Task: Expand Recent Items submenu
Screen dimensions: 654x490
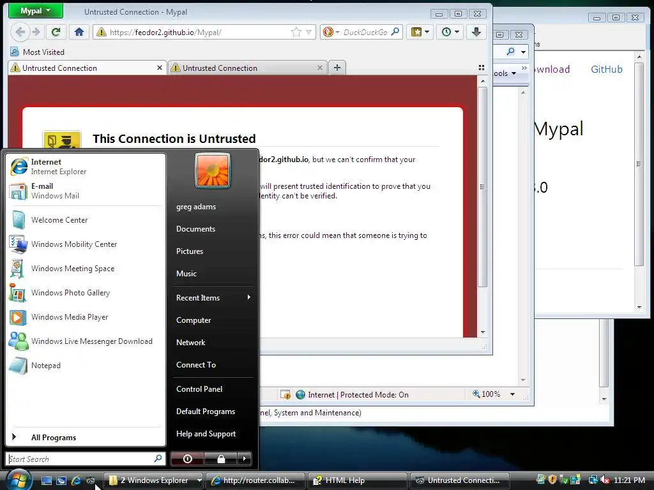Action: [x=213, y=297]
